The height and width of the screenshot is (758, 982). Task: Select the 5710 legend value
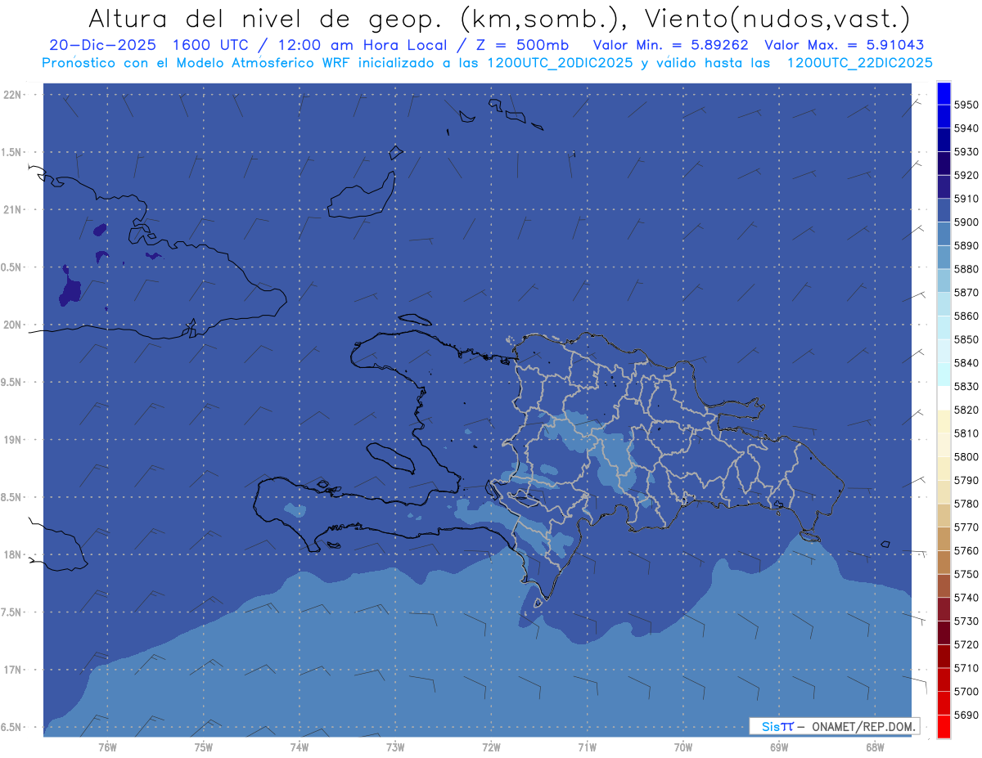point(966,668)
